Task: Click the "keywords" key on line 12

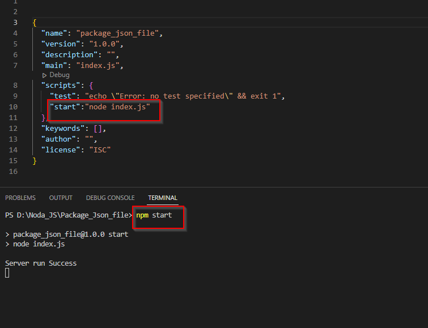Action: [x=63, y=128]
